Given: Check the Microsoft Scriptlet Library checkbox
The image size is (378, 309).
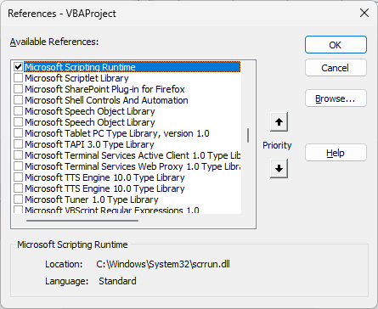Looking at the screenshot, I should pyautogui.click(x=18, y=78).
